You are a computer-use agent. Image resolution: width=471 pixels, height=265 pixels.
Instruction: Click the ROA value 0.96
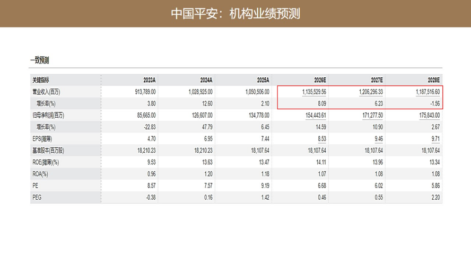tap(152, 174)
